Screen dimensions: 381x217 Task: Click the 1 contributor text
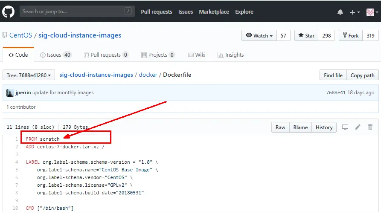(21, 107)
